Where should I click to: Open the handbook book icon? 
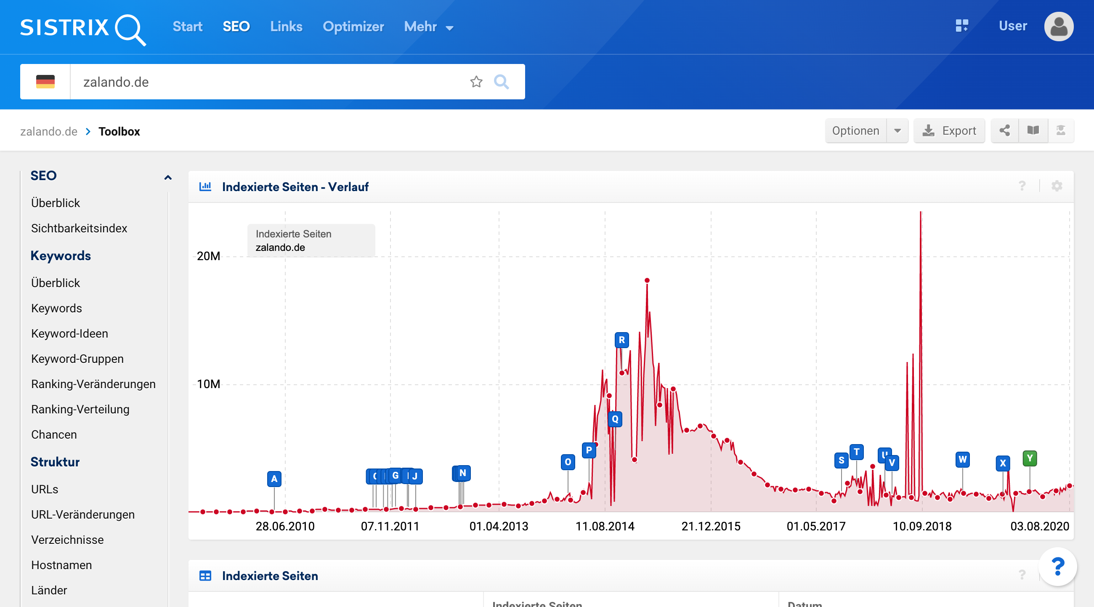tap(1033, 130)
